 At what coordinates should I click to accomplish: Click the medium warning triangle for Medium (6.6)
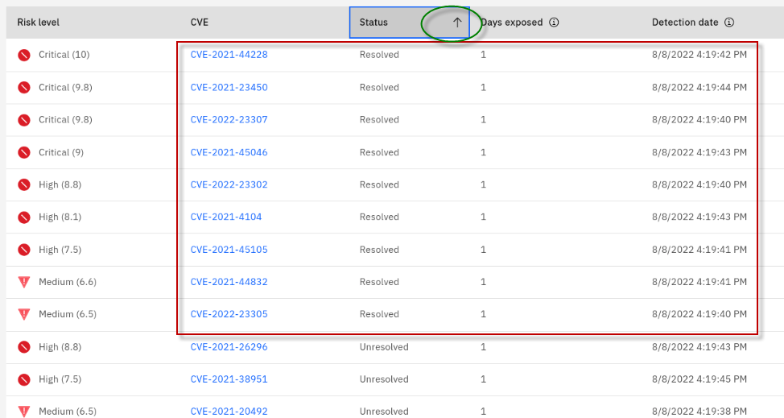pos(24,282)
